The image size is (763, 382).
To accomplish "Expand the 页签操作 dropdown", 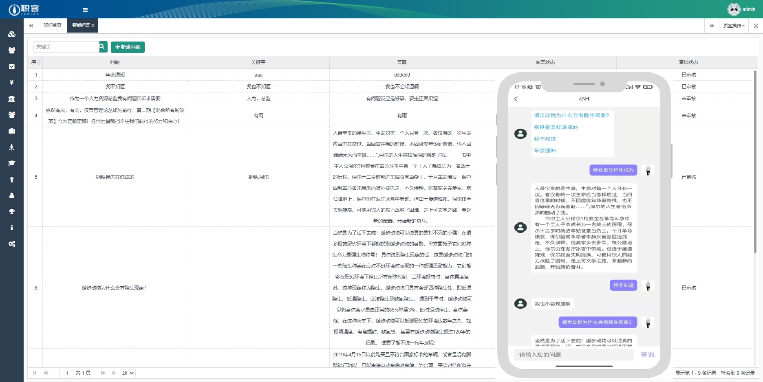I will [734, 26].
